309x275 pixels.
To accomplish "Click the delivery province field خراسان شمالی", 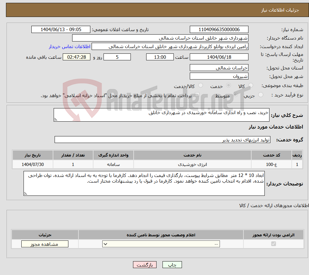I will click(219, 68).
